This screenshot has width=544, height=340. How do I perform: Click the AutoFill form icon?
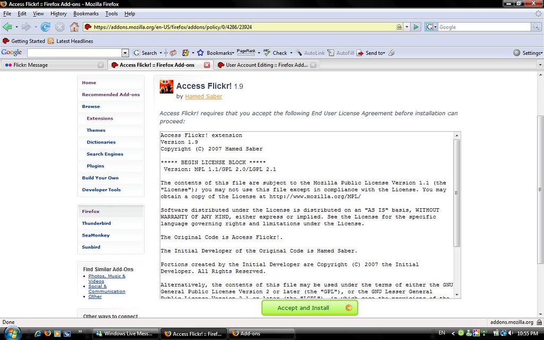pyautogui.click(x=330, y=53)
